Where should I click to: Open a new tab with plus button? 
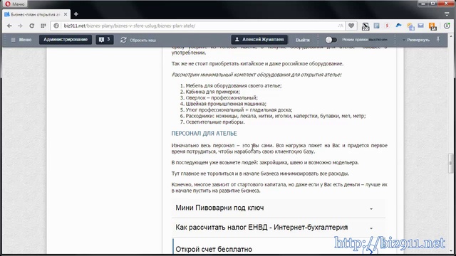[76, 14]
